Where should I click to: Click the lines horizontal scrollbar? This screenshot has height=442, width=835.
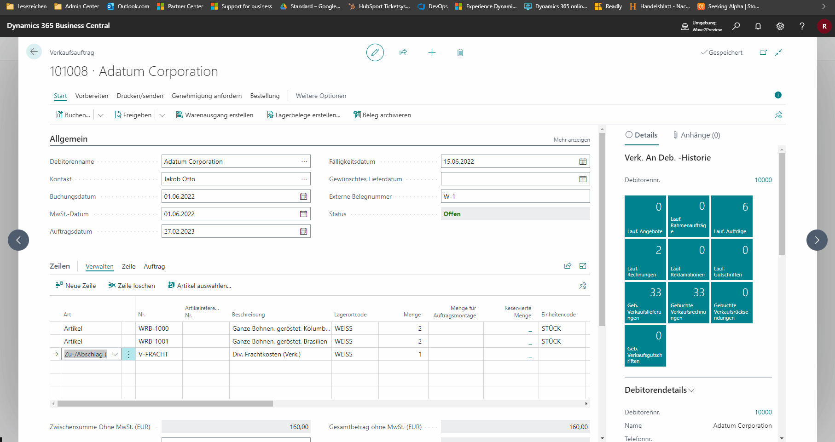tap(165, 403)
